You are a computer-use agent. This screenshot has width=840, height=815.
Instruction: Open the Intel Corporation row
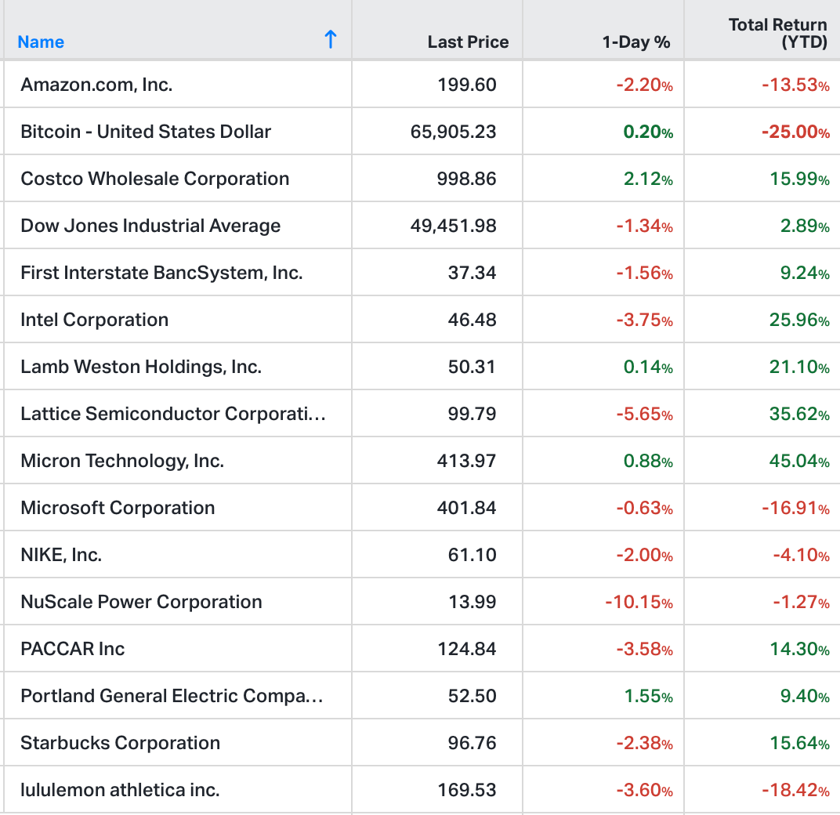(x=95, y=320)
